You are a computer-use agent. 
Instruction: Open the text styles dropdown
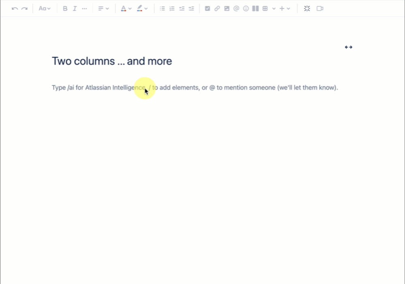pyautogui.click(x=45, y=8)
